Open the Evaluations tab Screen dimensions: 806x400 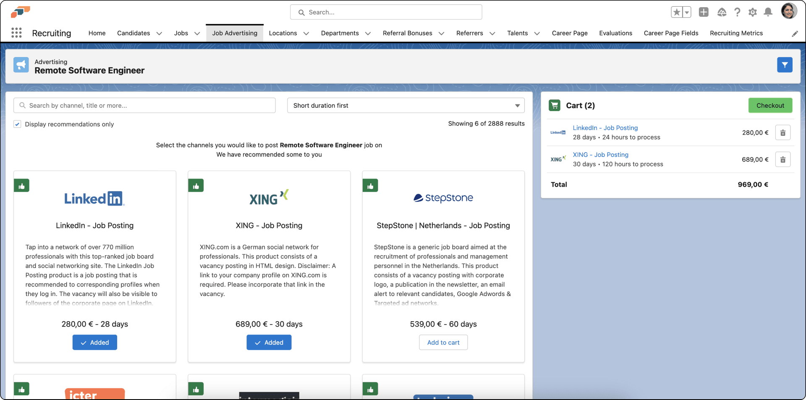coord(615,33)
